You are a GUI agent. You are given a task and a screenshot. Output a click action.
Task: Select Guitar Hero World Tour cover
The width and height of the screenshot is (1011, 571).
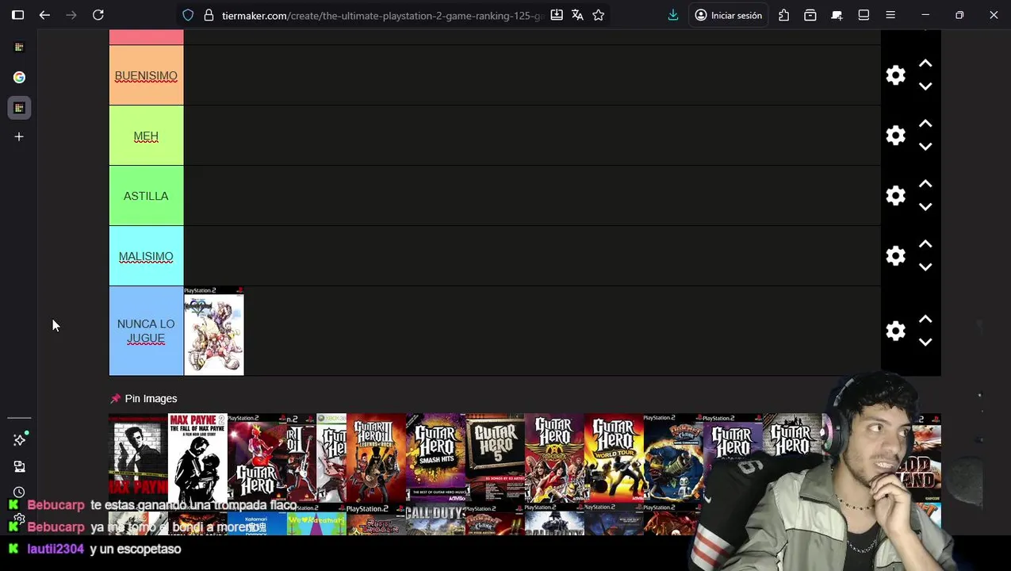pyautogui.click(x=614, y=458)
